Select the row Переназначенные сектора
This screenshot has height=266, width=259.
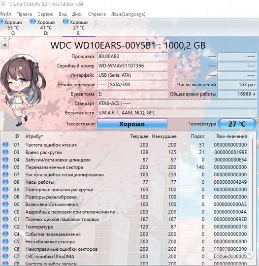(x=125, y=167)
